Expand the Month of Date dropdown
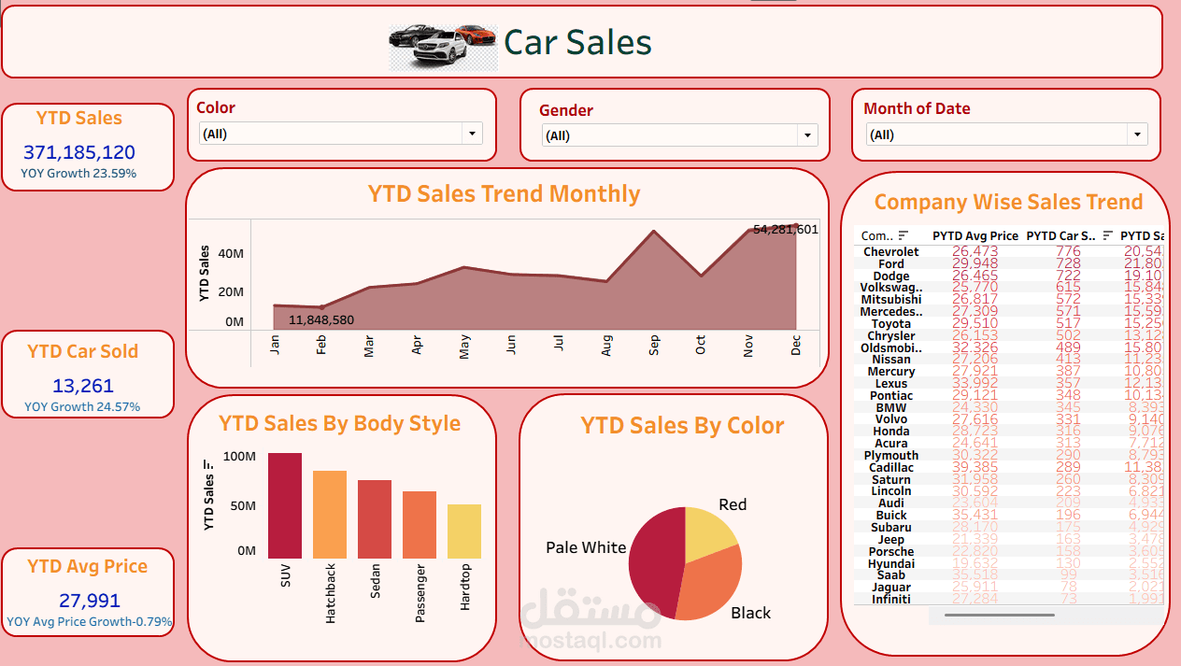 pyautogui.click(x=1137, y=134)
